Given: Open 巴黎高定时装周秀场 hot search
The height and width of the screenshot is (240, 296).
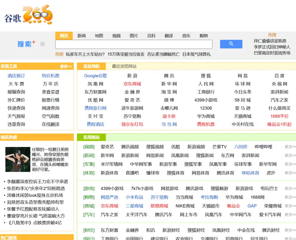Looking at the screenshot, I should tap(272, 53).
